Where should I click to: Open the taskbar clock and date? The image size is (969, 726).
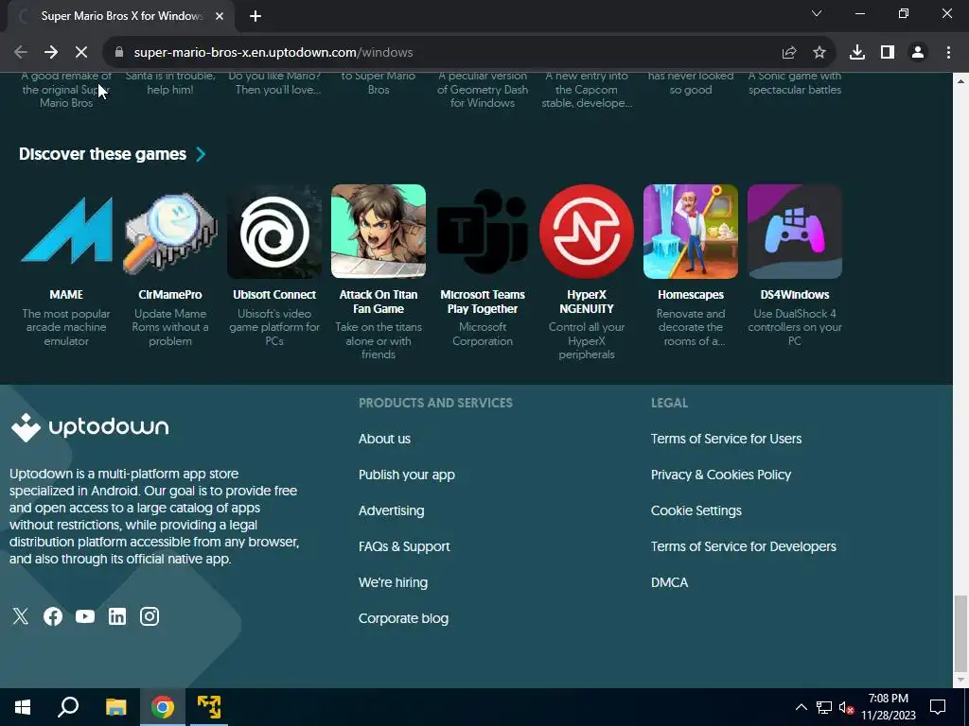tap(889, 707)
